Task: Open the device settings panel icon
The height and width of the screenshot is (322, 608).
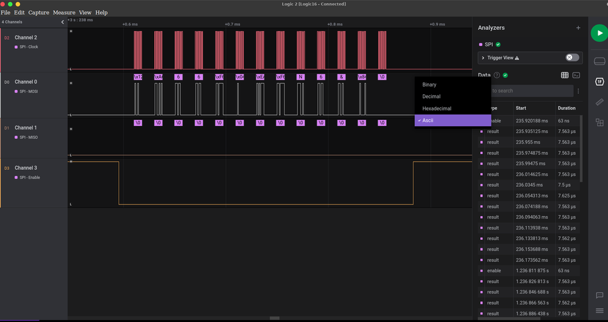Action: 599,61
